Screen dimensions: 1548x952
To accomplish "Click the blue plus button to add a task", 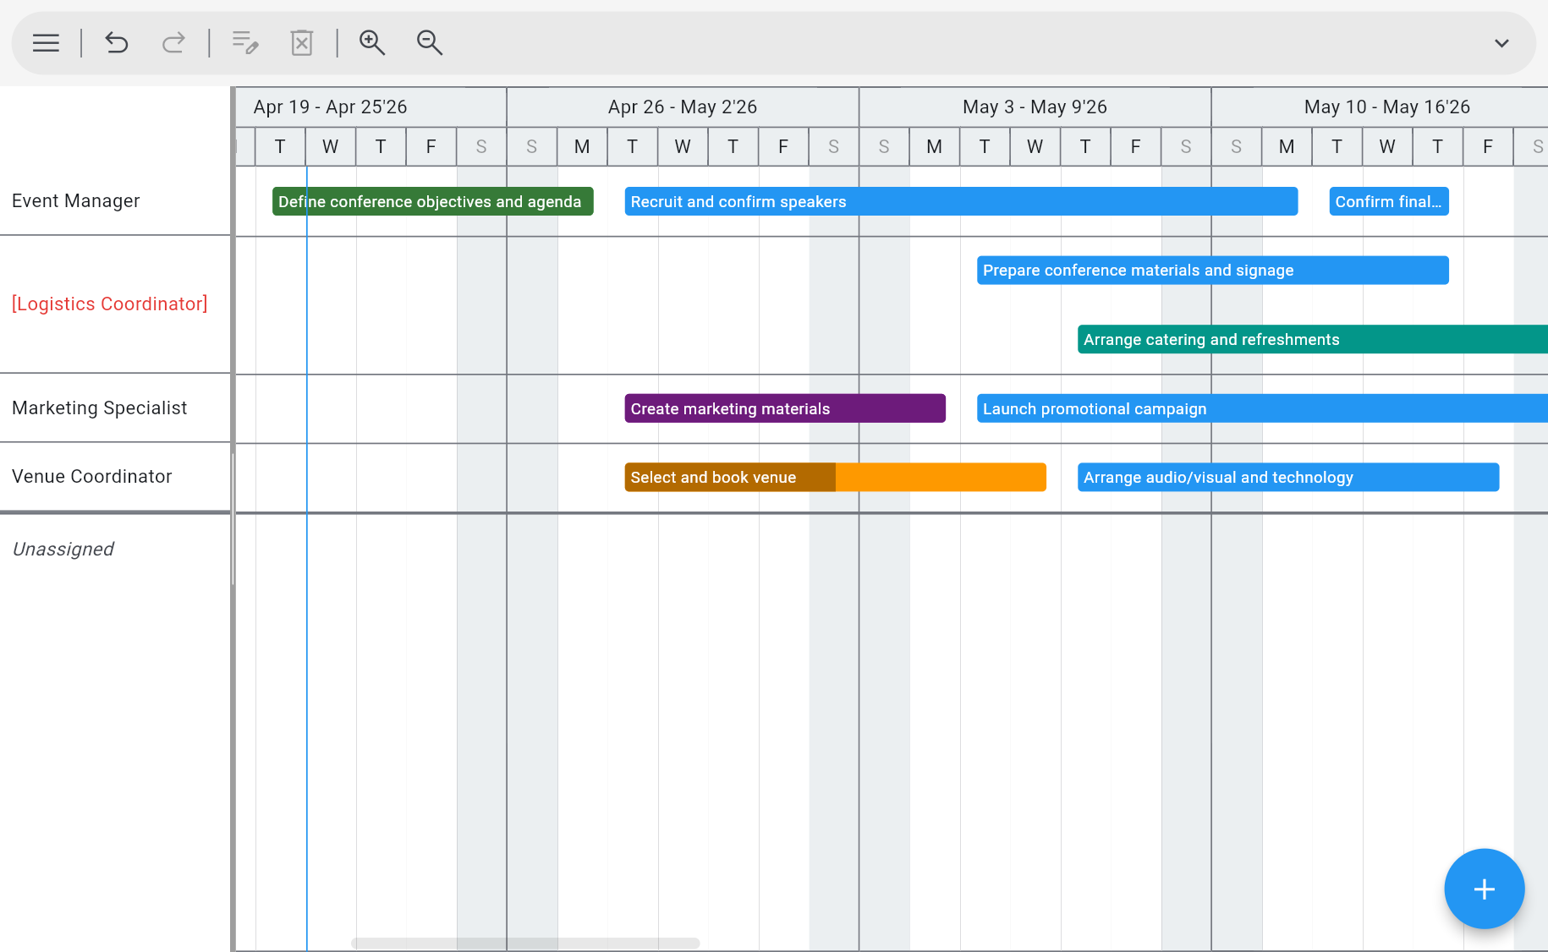I will coord(1484,889).
